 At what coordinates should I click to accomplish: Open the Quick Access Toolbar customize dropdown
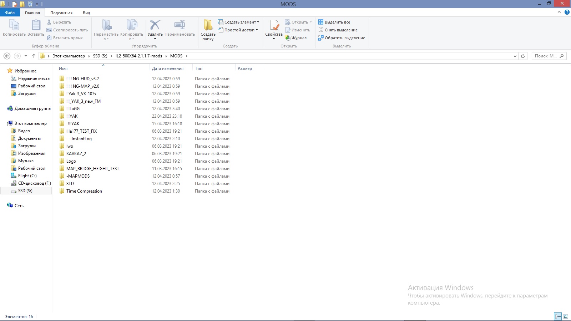[37, 4]
